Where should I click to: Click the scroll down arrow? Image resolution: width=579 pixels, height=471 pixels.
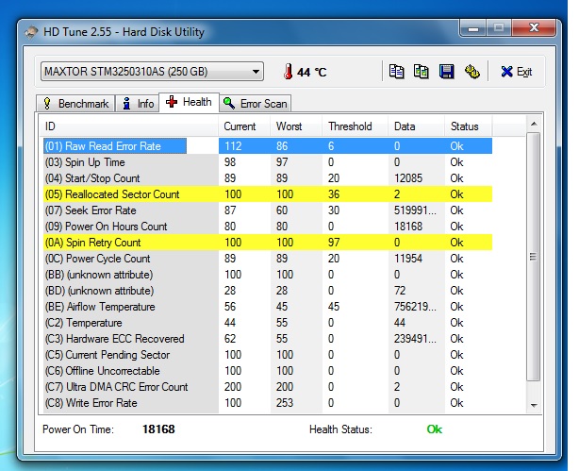click(534, 406)
